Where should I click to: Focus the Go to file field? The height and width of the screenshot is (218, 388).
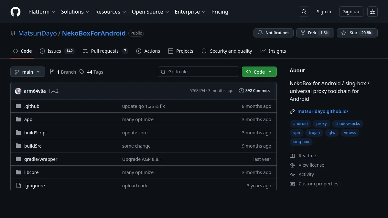point(199,72)
